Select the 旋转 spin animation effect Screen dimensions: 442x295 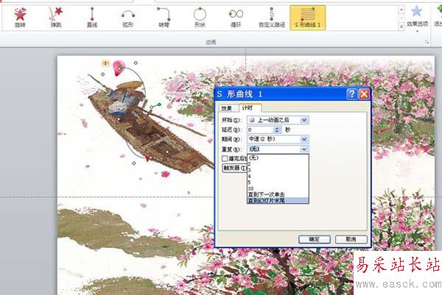pos(20,18)
